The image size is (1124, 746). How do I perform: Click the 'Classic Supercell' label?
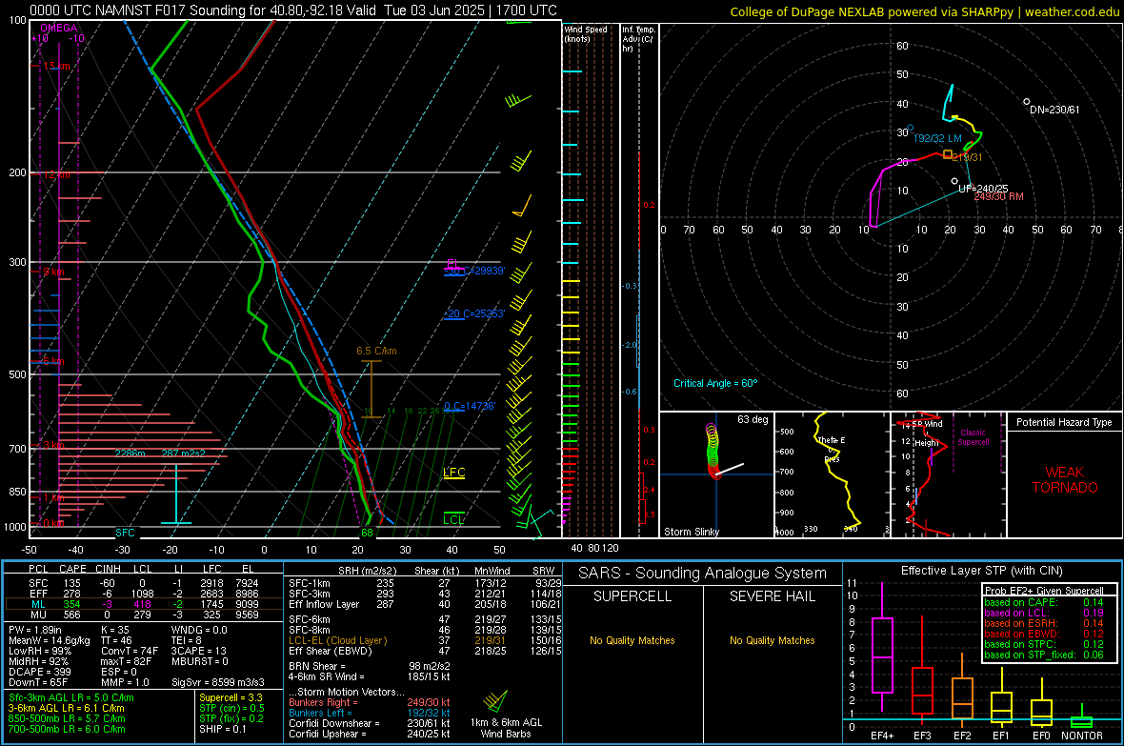click(973, 437)
